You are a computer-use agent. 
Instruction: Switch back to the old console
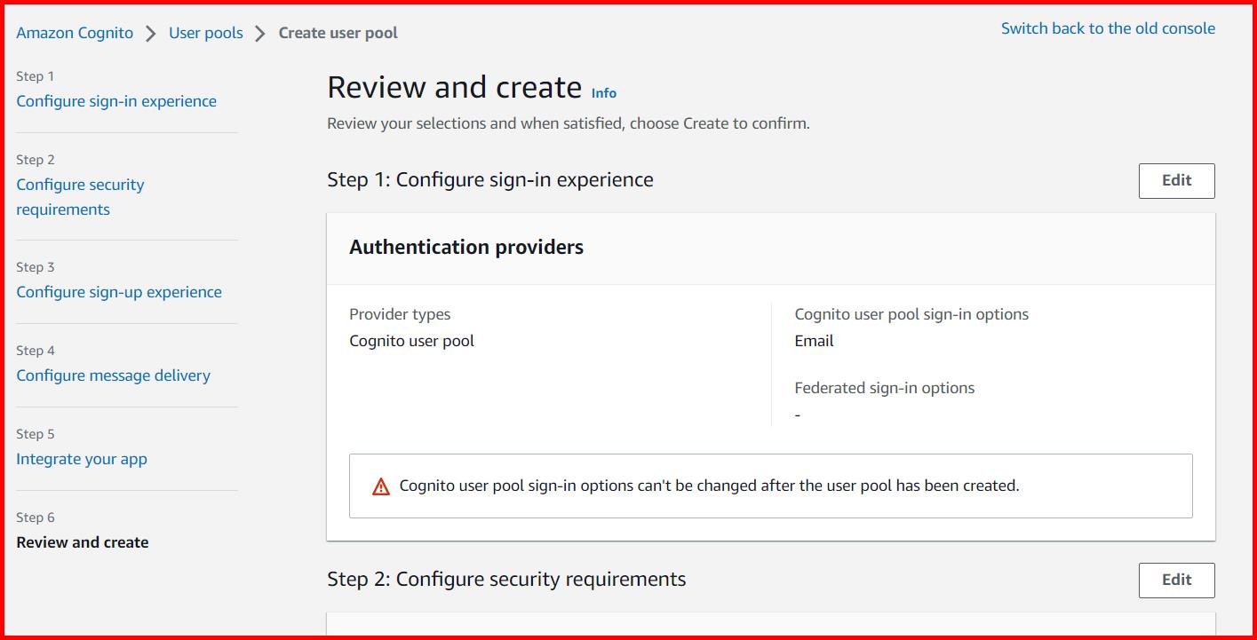coord(1108,28)
